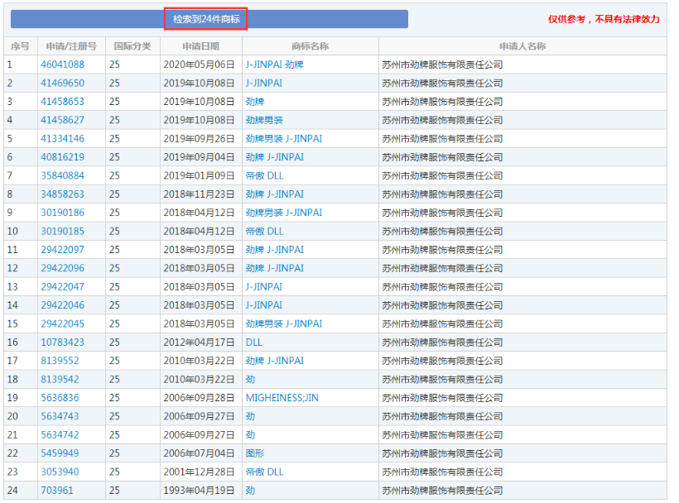Screen dimensions: 679x503
Task: Click the '国际分类' column header
Action: 132,46
